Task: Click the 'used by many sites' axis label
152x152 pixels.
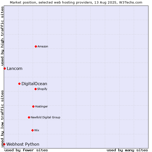Action: point(127,150)
